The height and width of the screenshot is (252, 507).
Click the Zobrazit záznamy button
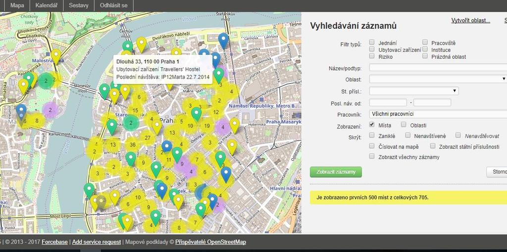tap(336, 172)
